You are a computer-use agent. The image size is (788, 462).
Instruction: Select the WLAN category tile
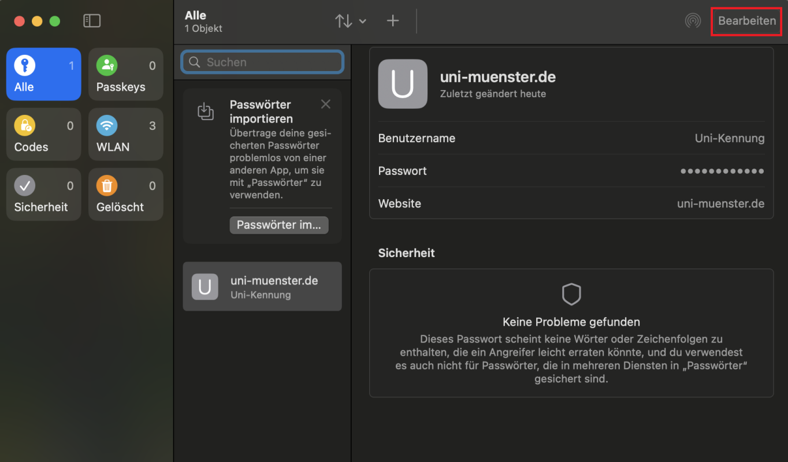point(126,135)
